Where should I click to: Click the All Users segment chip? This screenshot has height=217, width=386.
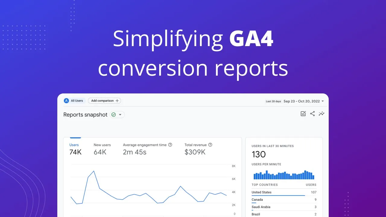pyautogui.click(x=74, y=101)
